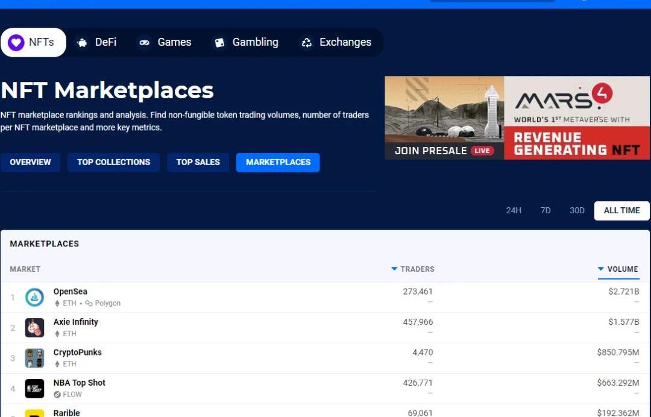Open the Top Collections tab
Viewport: 651px width, 417px height.
114,162
